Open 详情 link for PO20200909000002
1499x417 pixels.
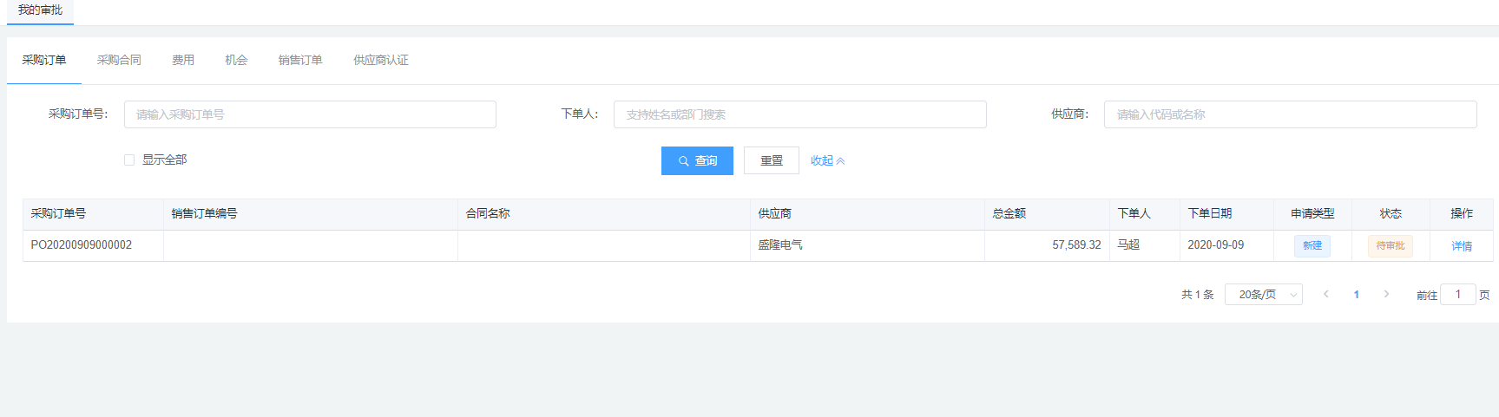1462,246
